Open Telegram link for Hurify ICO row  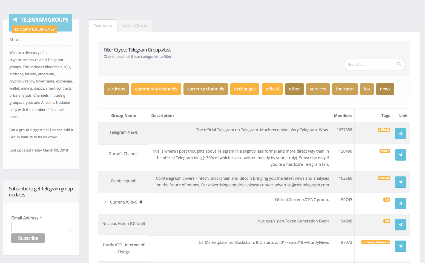[x=400, y=246]
